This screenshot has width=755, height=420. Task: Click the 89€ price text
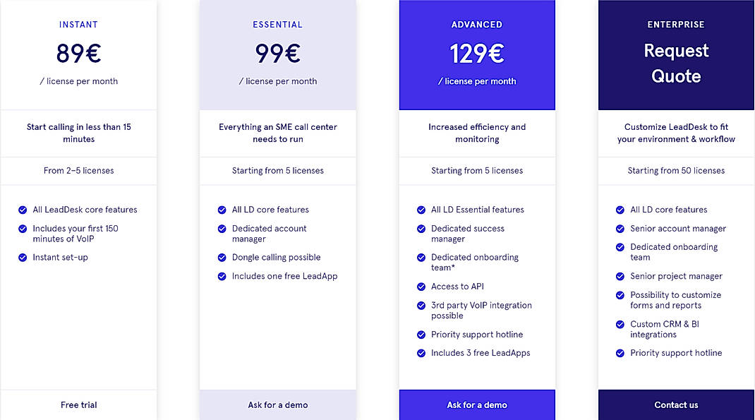pyautogui.click(x=78, y=54)
